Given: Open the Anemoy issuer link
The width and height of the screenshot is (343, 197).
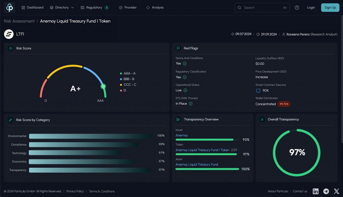Looking at the screenshot, I should pos(182,135).
